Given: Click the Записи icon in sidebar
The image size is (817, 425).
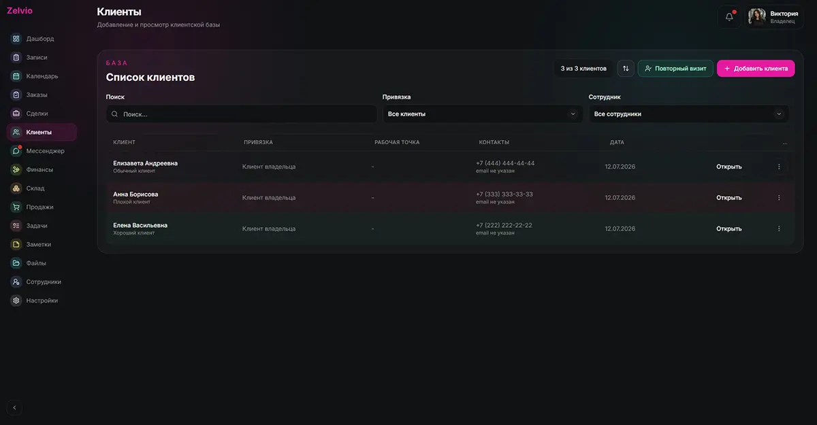Looking at the screenshot, I should click(x=16, y=57).
